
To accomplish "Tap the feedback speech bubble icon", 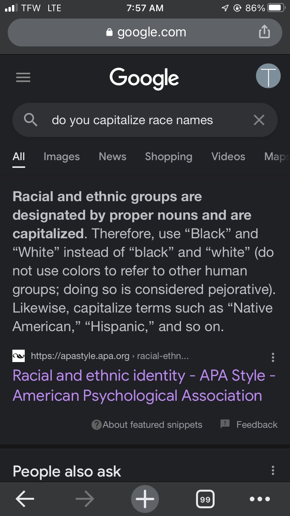I will 225,424.
